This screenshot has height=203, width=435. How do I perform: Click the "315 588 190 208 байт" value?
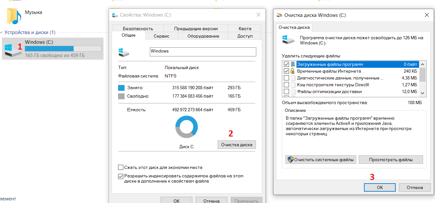click(x=193, y=88)
